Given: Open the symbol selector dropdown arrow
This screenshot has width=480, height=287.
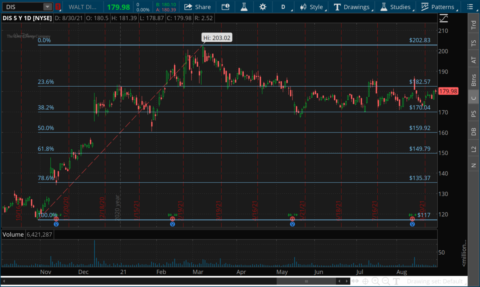Looking at the screenshot, I should 48,7.
